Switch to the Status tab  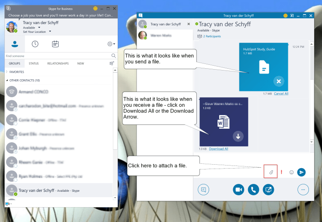(34, 63)
